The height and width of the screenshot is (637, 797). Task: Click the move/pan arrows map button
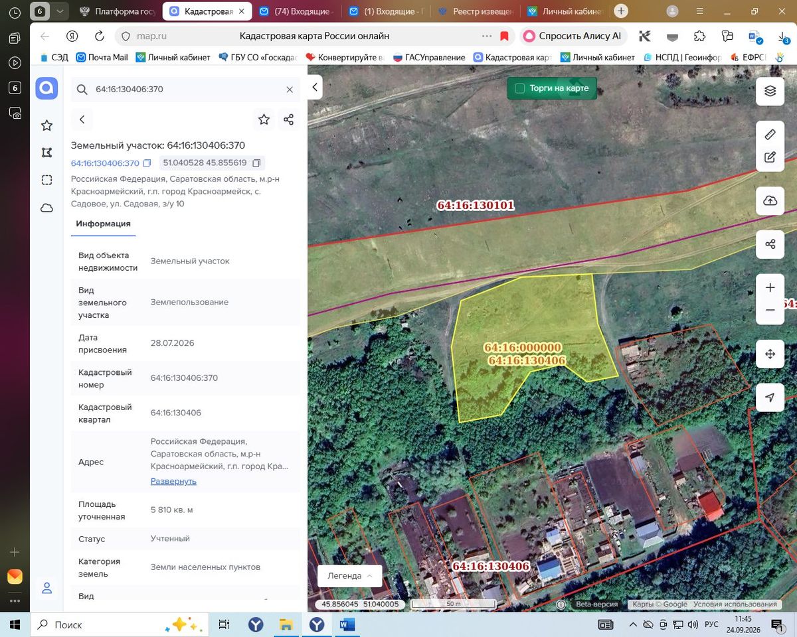(770, 354)
